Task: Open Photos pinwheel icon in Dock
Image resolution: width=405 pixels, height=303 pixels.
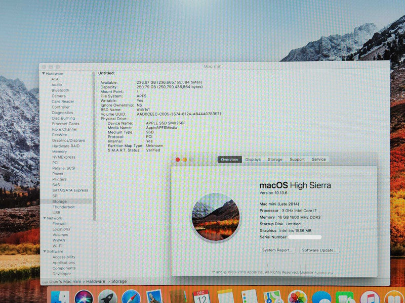Action: point(297,297)
